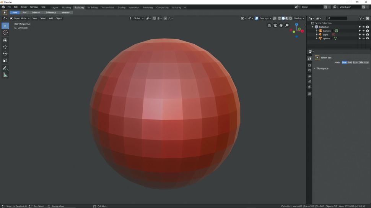Click the zoom magnifier gizmo in viewport
Screen dimensions: 371x208
point(287,26)
